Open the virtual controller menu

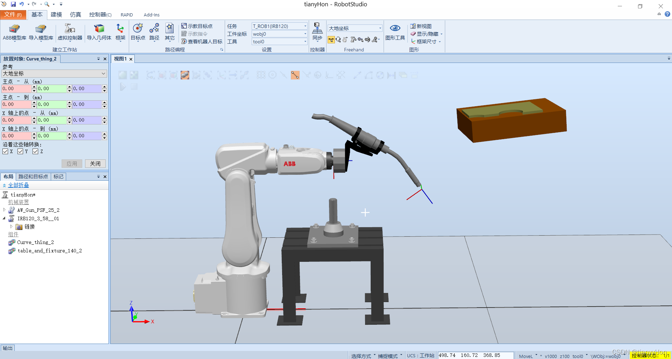coord(70,32)
